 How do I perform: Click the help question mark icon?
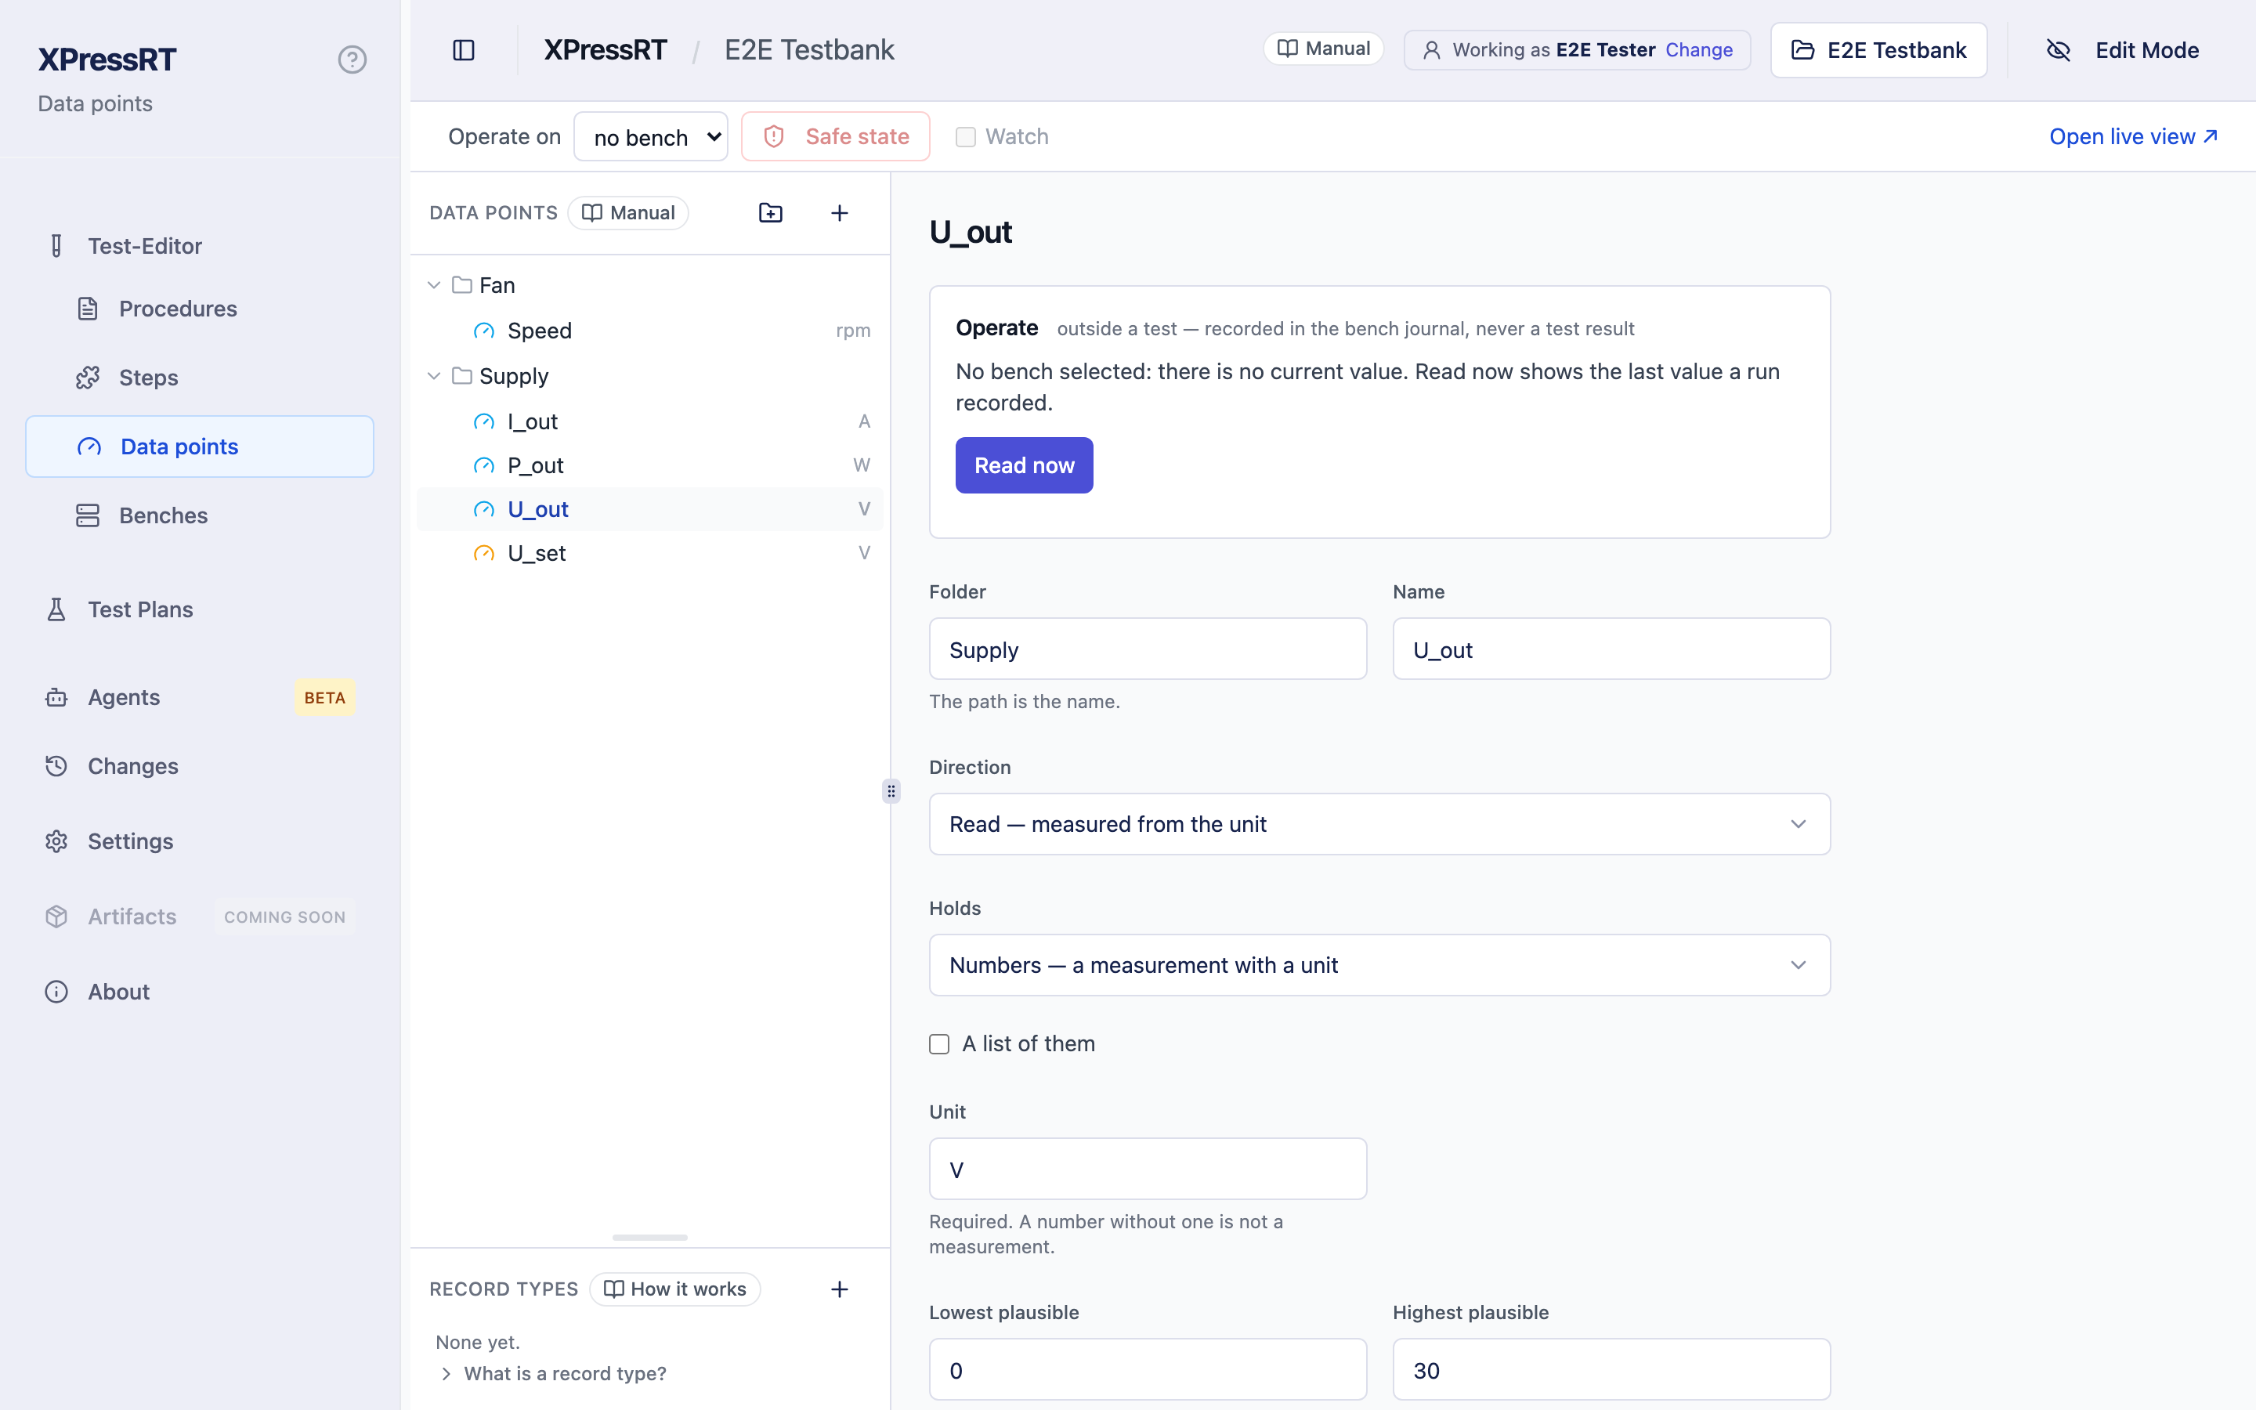pos(352,60)
